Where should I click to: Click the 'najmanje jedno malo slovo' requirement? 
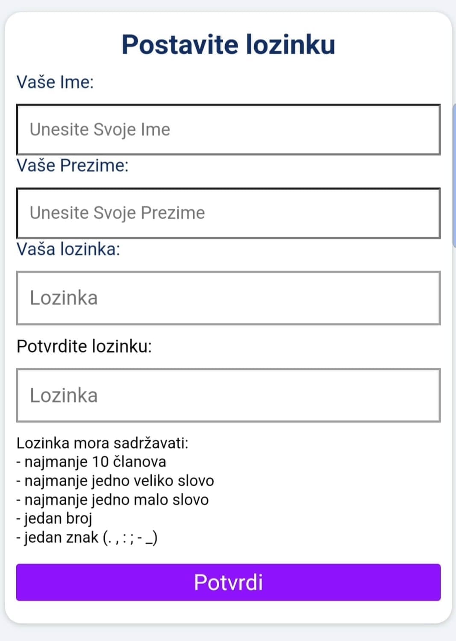[116, 500]
